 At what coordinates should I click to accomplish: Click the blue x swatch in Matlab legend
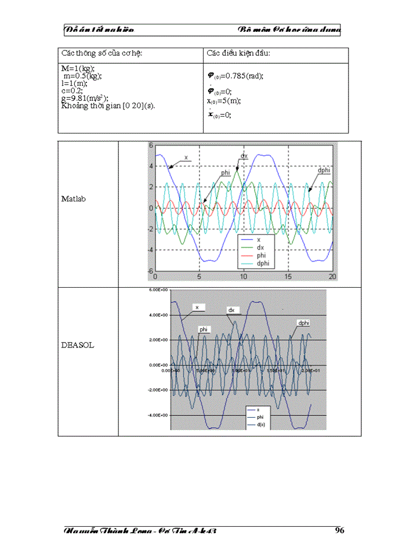coord(247,240)
